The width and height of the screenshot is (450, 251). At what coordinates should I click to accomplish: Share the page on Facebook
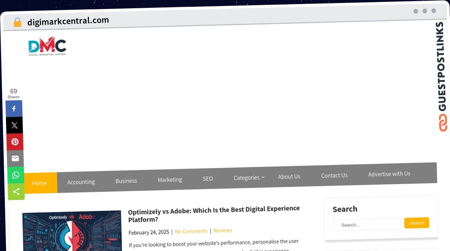(x=14, y=108)
